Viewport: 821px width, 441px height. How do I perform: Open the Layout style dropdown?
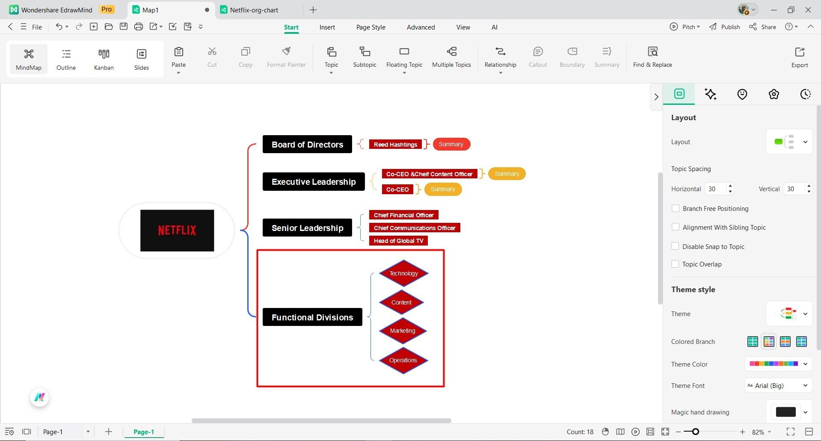pos(789,142)
